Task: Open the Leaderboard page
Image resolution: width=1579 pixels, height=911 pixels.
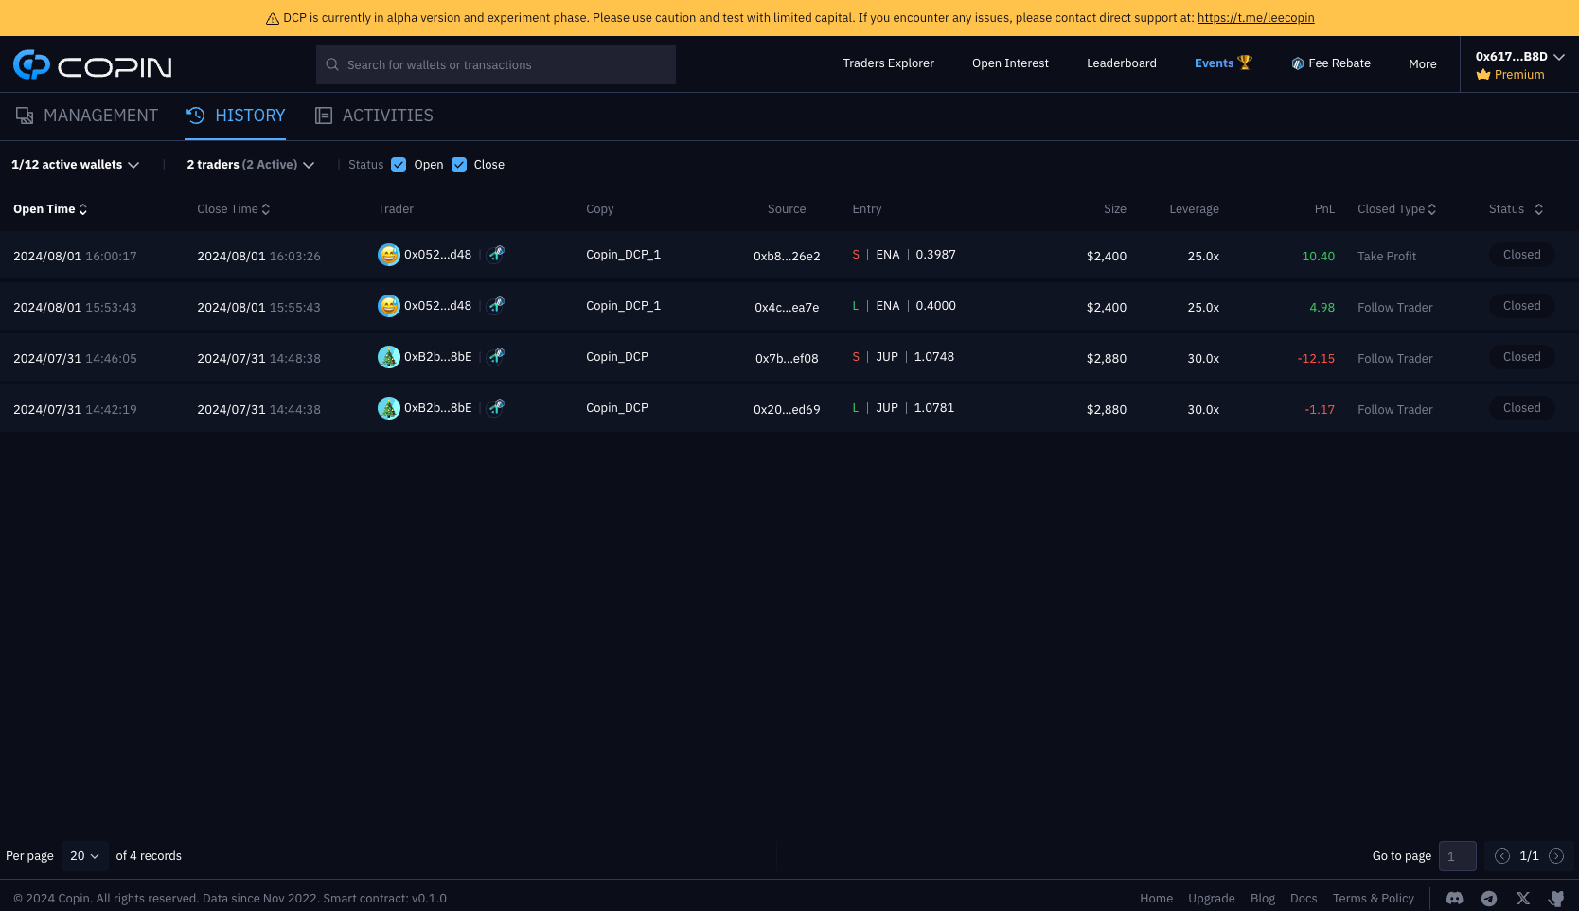Action: (x=1121, y=63)
